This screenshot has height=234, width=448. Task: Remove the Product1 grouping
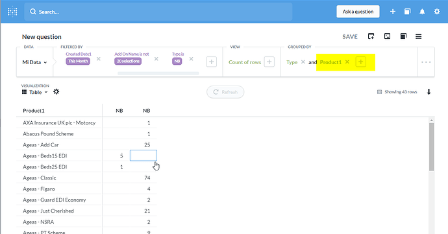pos(347,62)
